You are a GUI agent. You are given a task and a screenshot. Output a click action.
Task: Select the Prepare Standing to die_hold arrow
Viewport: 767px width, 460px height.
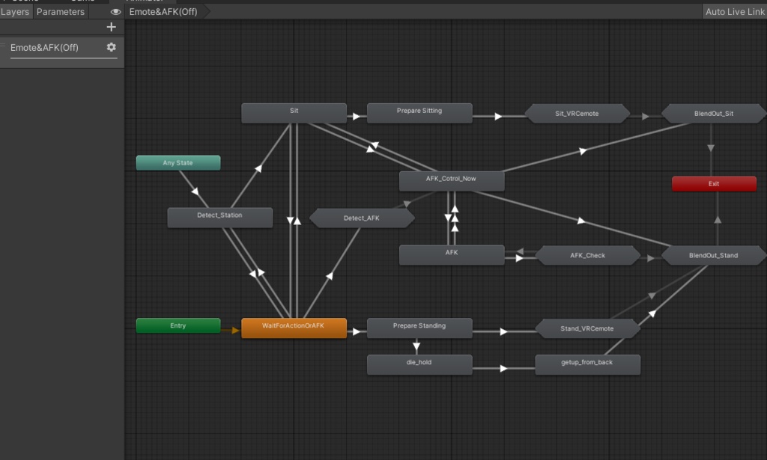coord(416,346)
